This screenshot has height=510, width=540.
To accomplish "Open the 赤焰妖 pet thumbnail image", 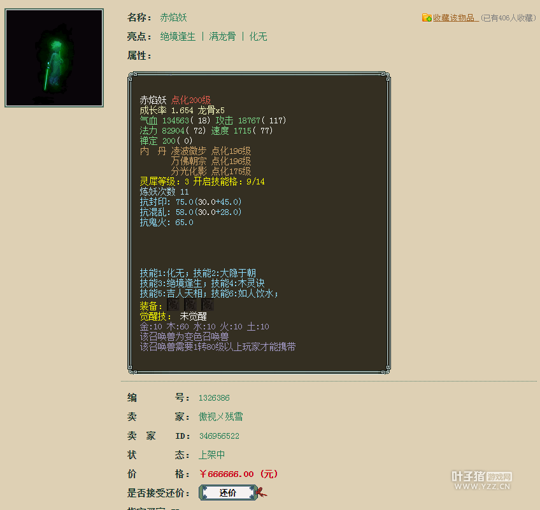I will 54,58.
